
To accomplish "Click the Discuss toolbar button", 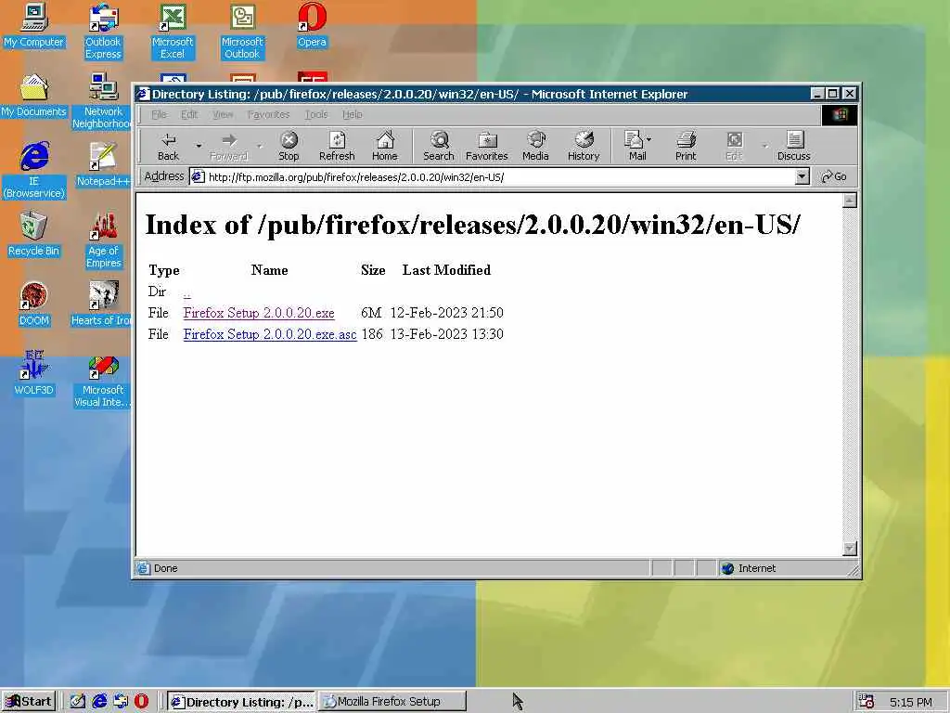I will (794, 146).
